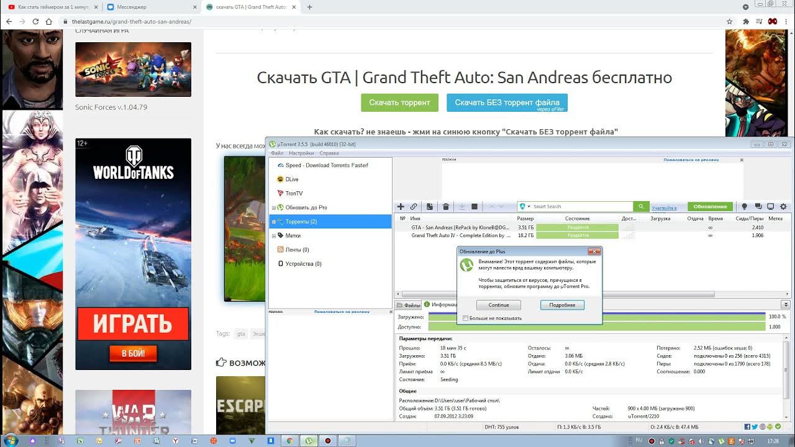The image size is (795, 447).
Task: Click the browser home icon
Action: click(x=49, y=21)
